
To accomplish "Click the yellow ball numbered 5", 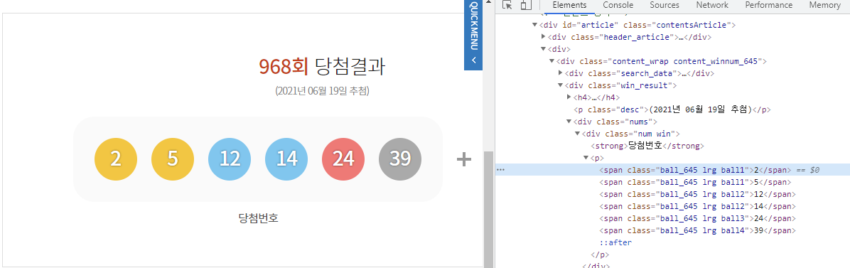I will tap(173, 159).
